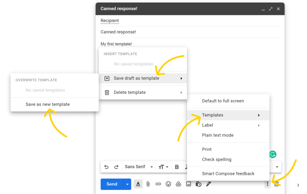The height and width of the screenshot is (194, 307).
Task: Expand side panel chevron on right edge
Action: tap(298, 185)
